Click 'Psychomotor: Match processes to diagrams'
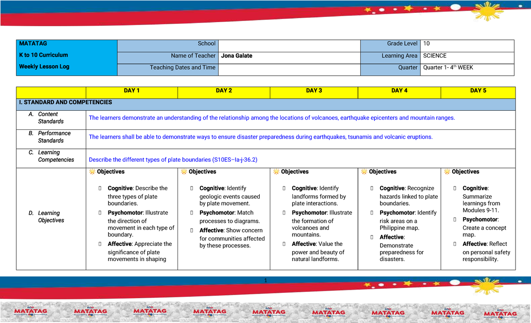 tap(230, 217)
